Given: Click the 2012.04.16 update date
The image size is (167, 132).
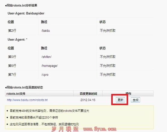Looking at the screenshot, I should (88, 100).
